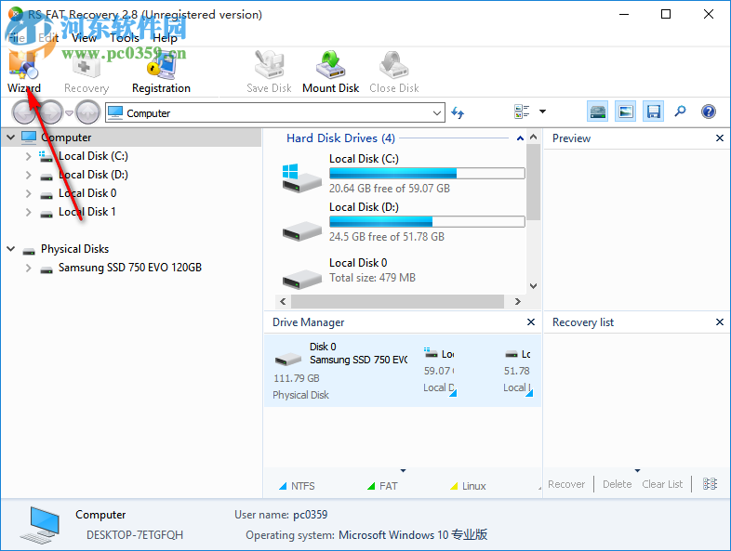Navigate forward with the right arrow button
This screenshot has width=731, height=551.
(x=50, y=112)
